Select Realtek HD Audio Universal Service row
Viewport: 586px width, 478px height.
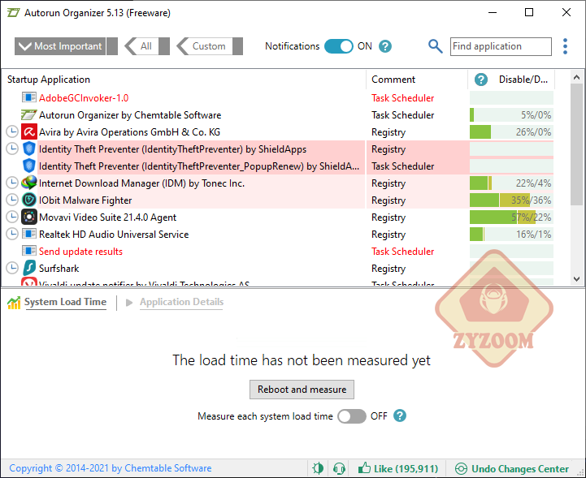click(x=276, y=235)
